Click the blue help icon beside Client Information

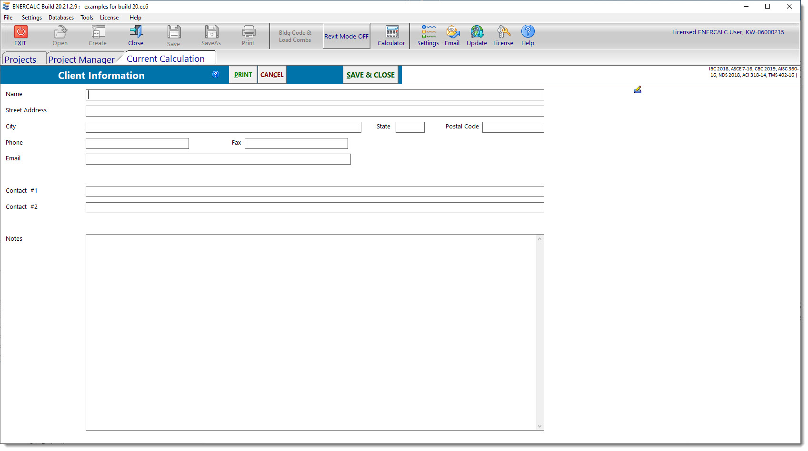tap(216, 74)
